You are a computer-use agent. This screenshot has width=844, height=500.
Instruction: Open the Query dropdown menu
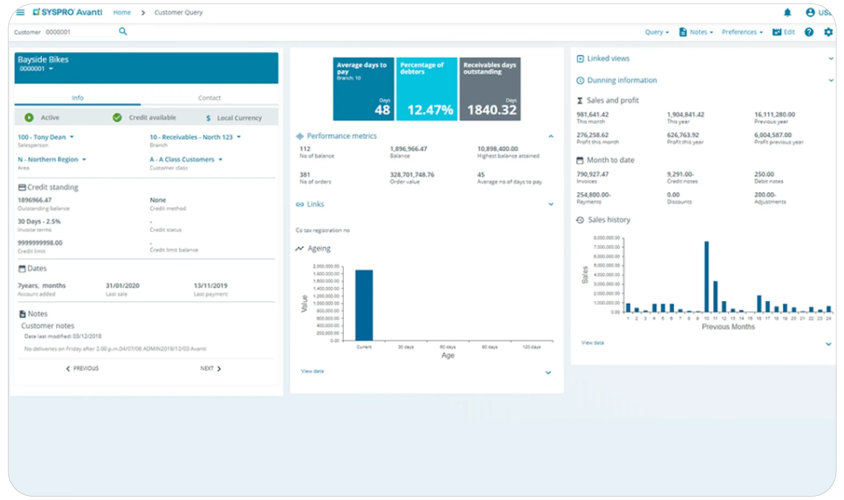[657, 32]
